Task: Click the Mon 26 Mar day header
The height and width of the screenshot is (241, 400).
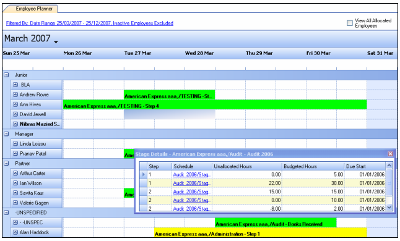Action: click(x=77, y=53)
